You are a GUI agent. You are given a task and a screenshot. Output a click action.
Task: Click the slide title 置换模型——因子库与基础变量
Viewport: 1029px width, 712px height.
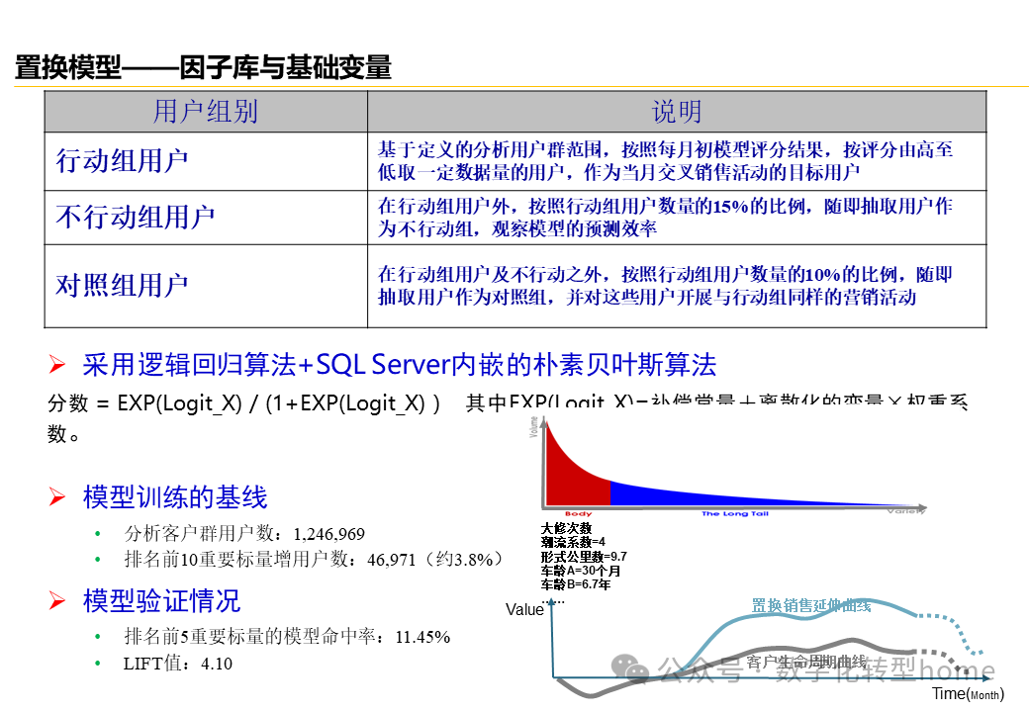tap(203, 67)
